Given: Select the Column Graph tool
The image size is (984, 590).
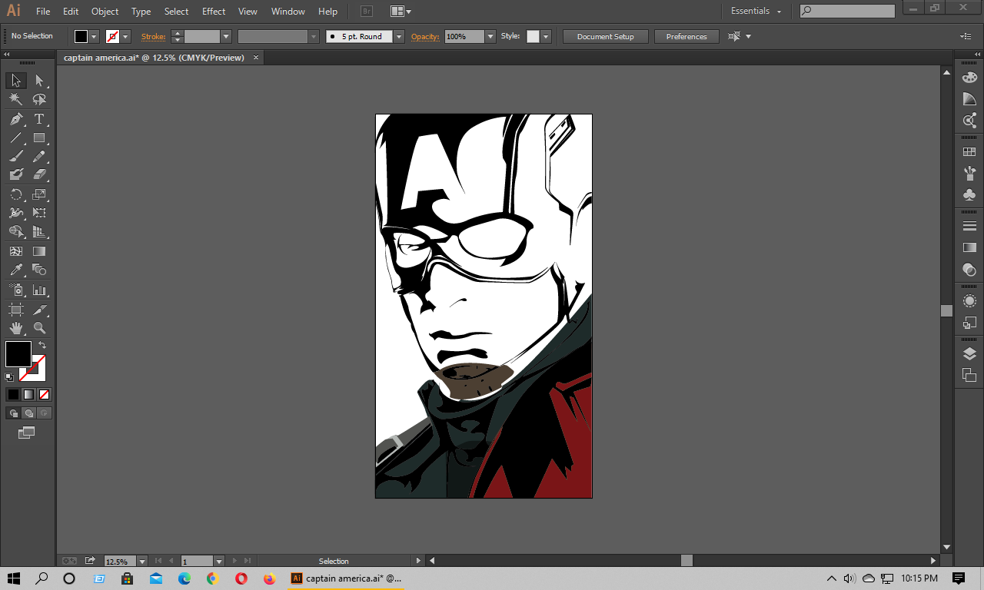Looking at the screenshot, I should tap(39, 290).
